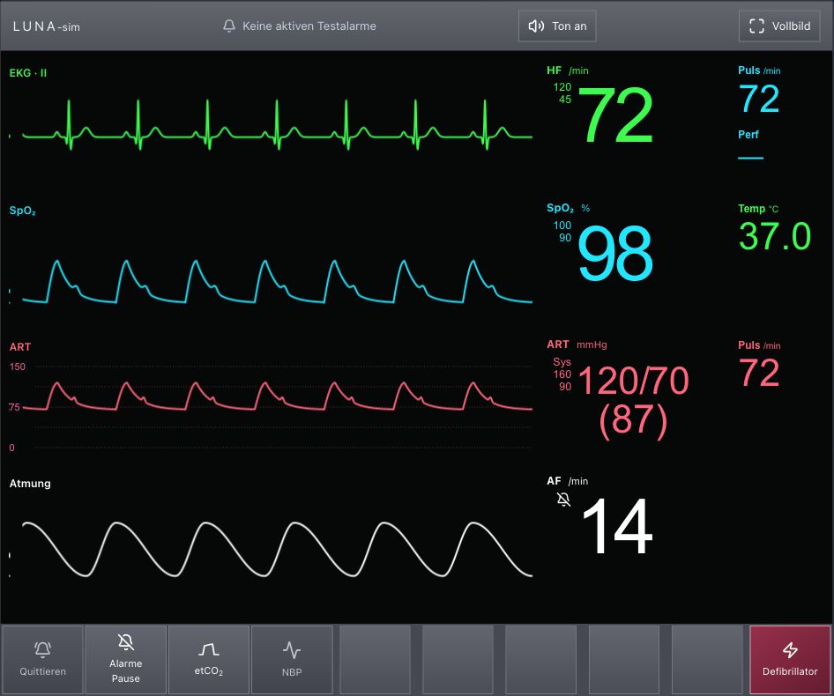The height and width of the screenshot is (696, 834).
Task: Click the EKG · II waveform label
Action: (x=27, y=73)
